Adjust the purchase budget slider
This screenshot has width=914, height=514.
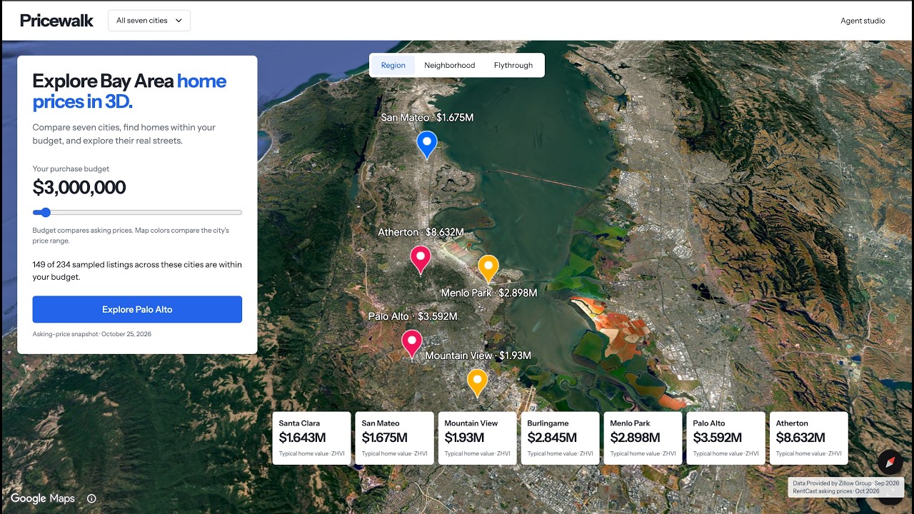point(137,212)
